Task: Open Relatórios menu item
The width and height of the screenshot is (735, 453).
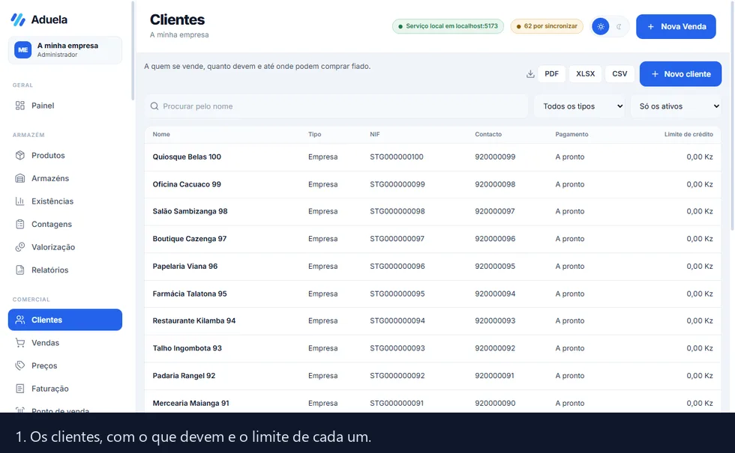Action: 65,270
